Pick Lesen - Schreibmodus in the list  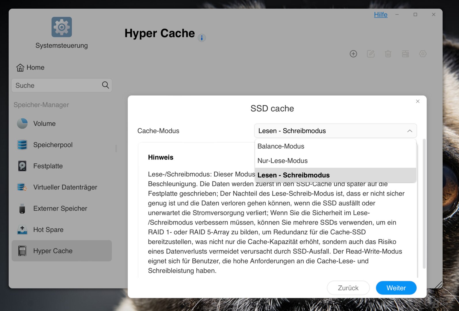click(x=293, y=175)
